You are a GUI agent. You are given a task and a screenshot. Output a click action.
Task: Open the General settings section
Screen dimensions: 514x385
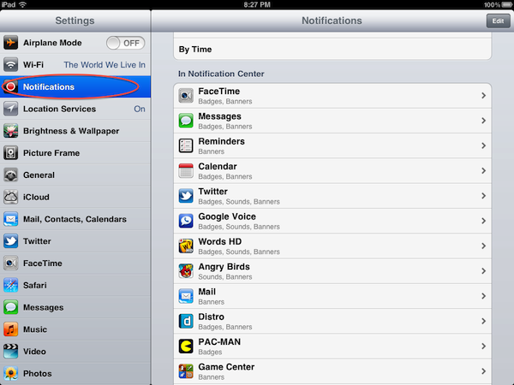tap(75, 175)
